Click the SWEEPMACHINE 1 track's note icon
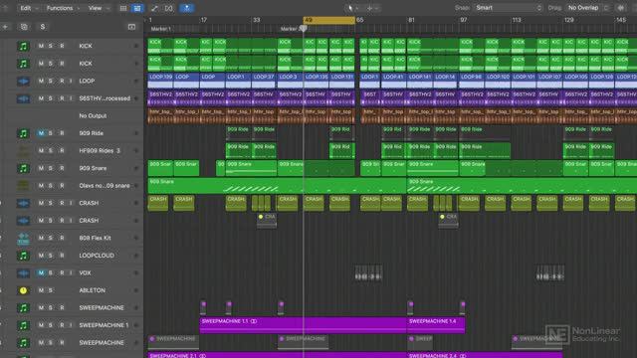 pos(23,325)
